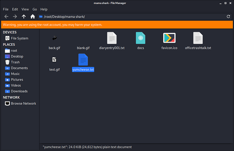Click the text.gif file name
The width and height of the screenshot is (234, 151).
(x=54, y=70)
